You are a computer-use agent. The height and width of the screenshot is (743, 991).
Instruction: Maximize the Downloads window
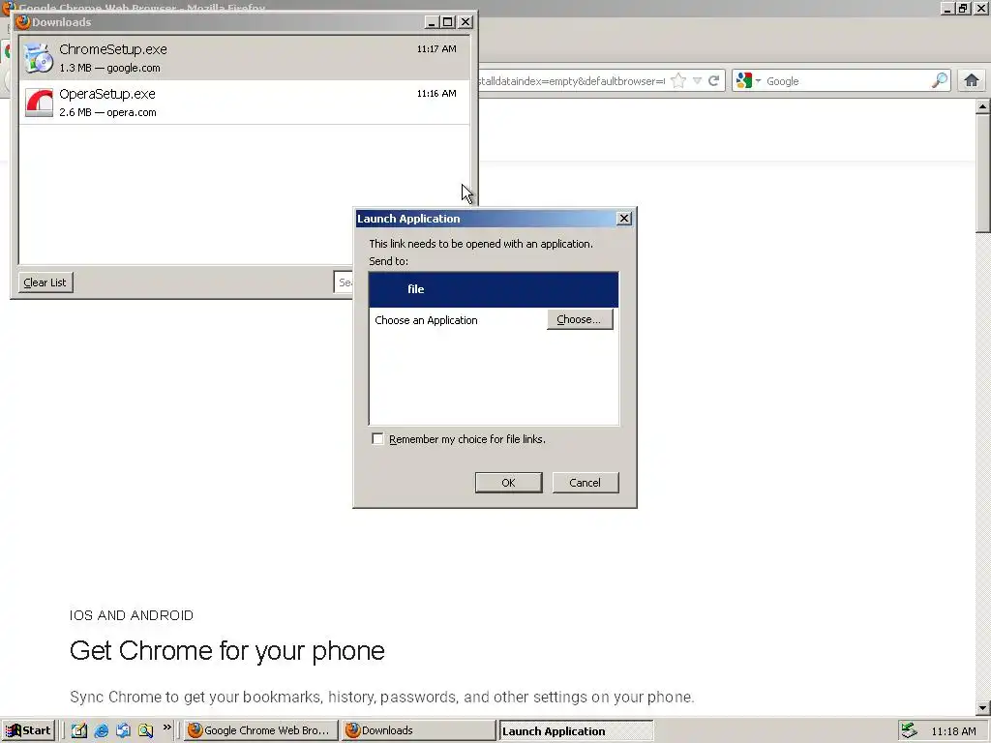pos(448,22)
